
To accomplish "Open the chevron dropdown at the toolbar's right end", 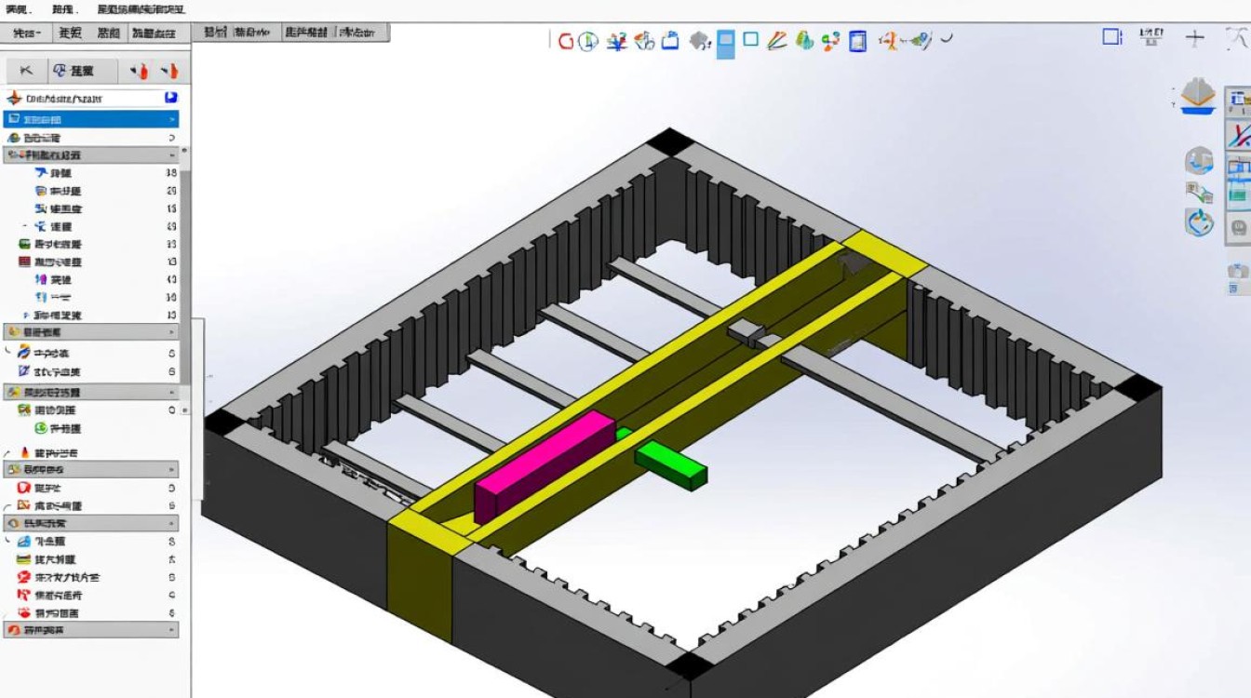I will [x=945, y=40].
